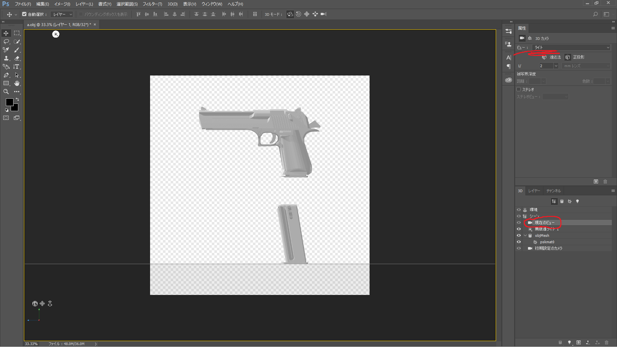
Task: Enable the ステレオ checkbox
Action: click(518, 89)
